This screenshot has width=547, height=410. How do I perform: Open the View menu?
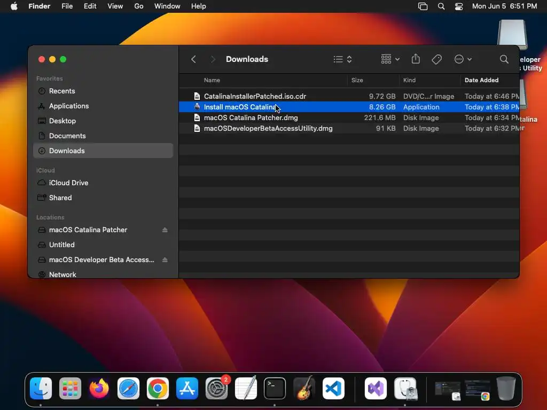tap(115, 6)
